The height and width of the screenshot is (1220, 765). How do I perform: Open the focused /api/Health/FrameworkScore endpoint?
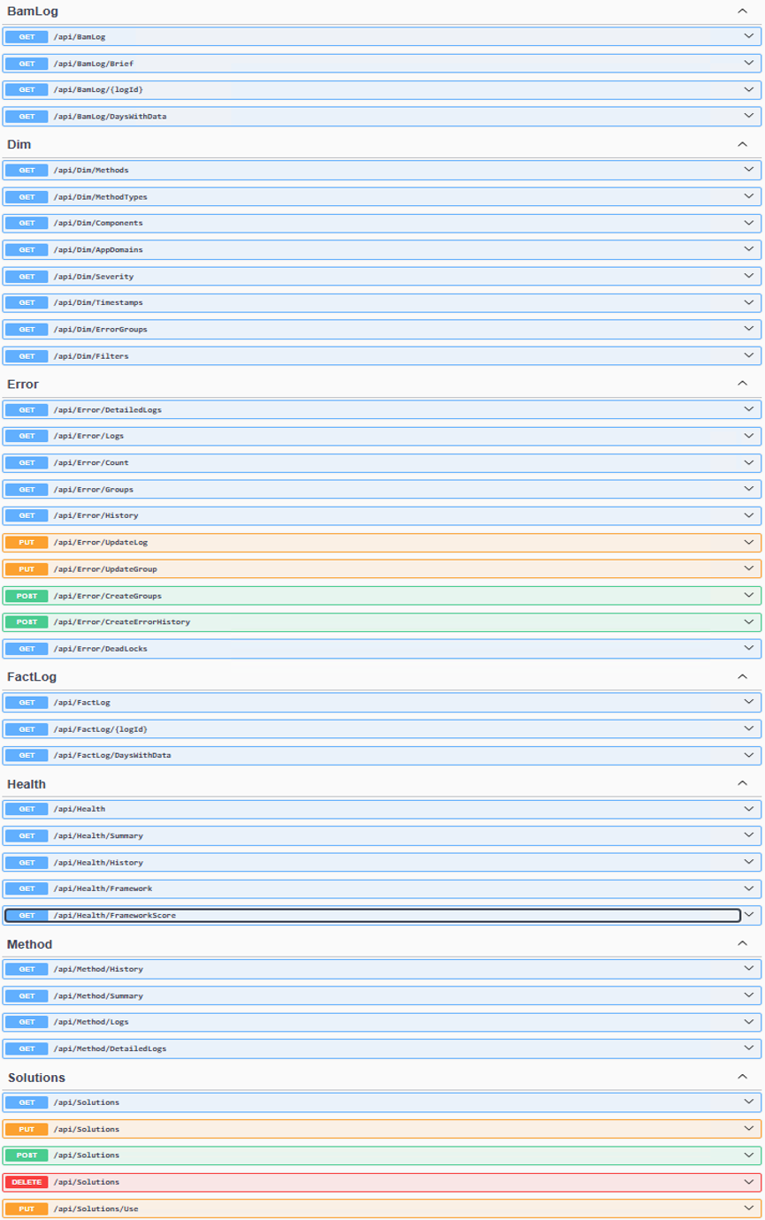click(x=382, y=915)
